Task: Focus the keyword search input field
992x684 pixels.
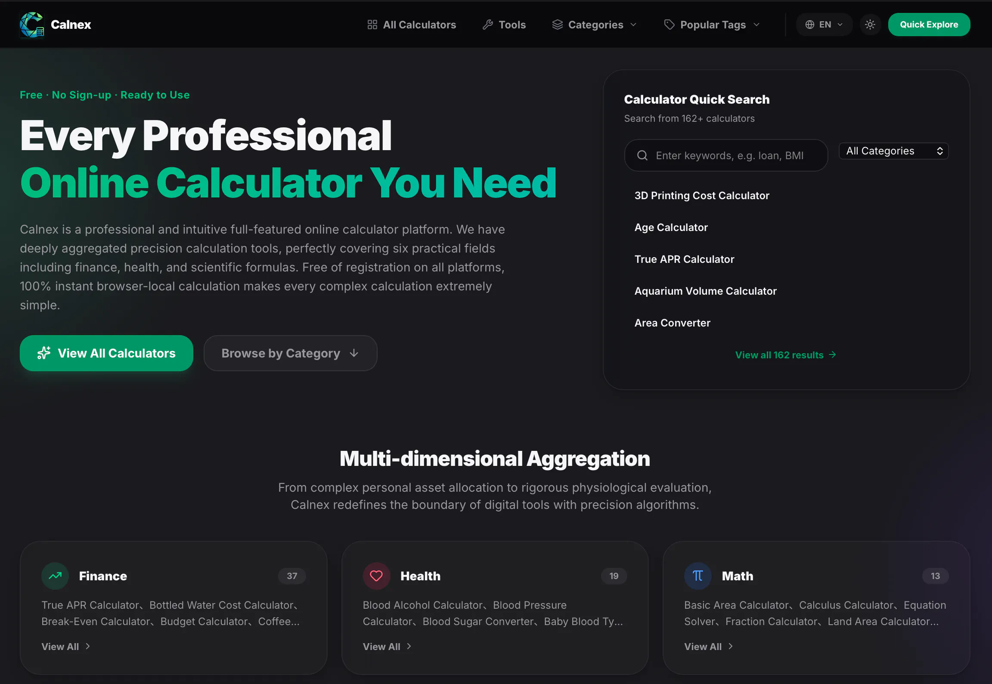Action: [726, 155]
